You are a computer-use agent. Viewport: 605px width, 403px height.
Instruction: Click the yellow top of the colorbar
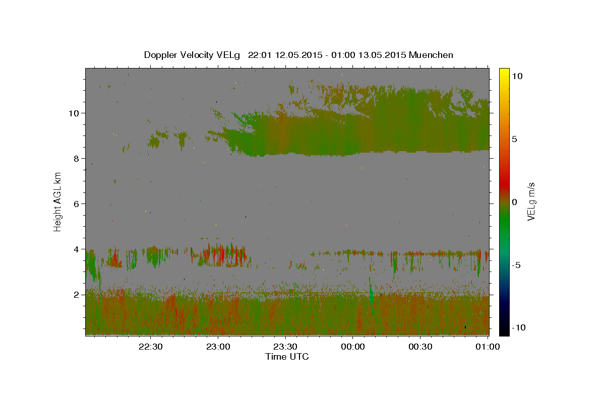504,73
